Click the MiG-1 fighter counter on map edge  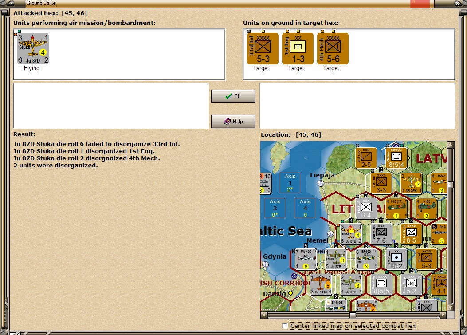click(439, 183)
